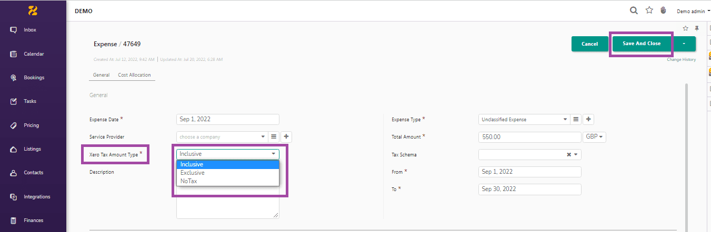Open the app logo home icon
711x232 pixels.
pyautogui.click(x=33, y=10)
